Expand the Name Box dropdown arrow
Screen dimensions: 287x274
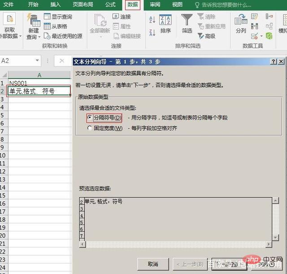coord(37,60)
